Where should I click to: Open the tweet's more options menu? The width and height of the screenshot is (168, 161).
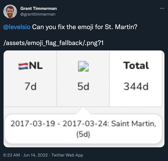[x=162, y=8]
